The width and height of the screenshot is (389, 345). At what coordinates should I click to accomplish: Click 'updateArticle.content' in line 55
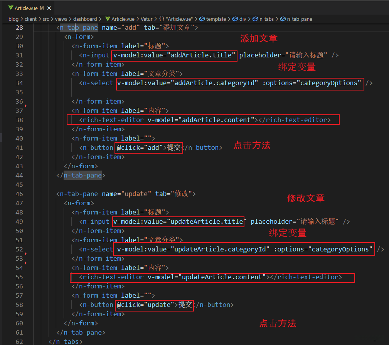[x=222, y=277]
